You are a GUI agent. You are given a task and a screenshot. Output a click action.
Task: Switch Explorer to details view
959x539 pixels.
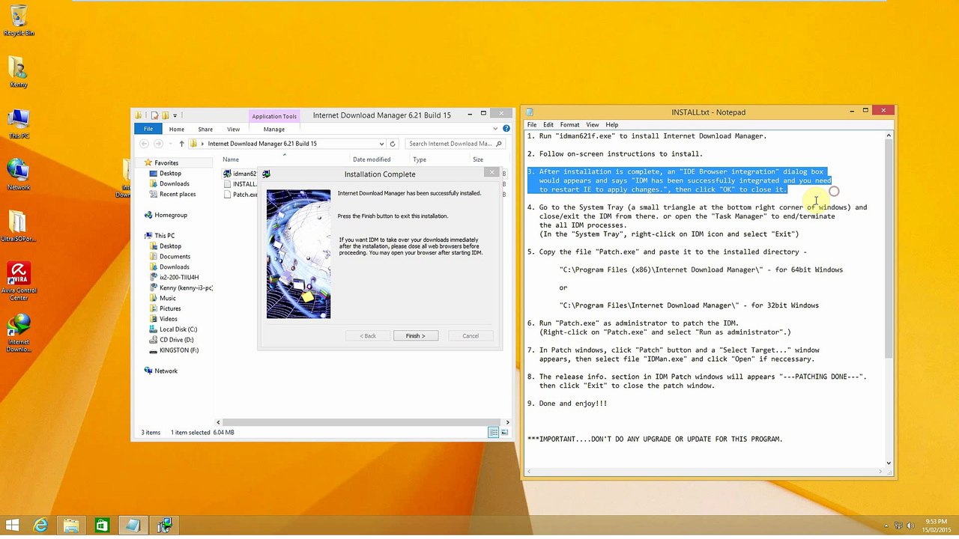click(x=493, y=432)
